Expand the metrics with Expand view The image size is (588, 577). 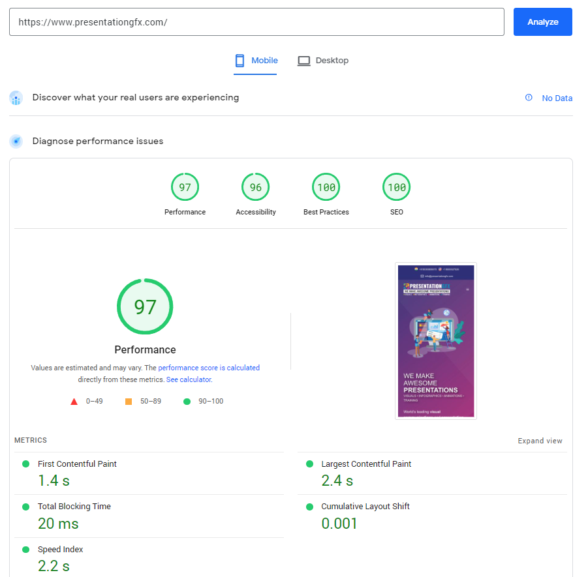tap(540, 441)
